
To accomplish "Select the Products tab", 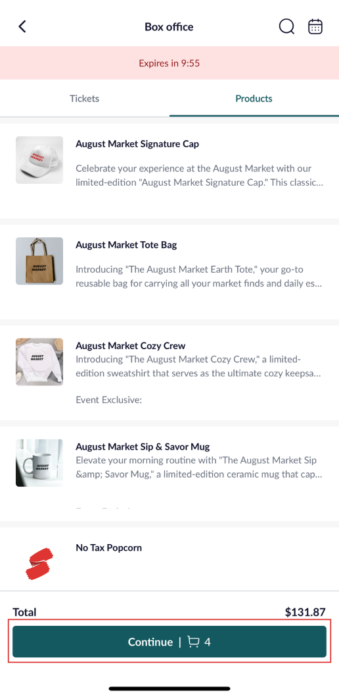I will click(x=254, y=98).
